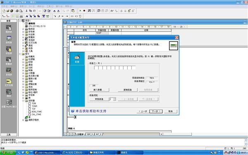Click the green Run PLC icon
The height and width of the screenshot is (155, 248).
pyautogui.click(x=80, y=11)
